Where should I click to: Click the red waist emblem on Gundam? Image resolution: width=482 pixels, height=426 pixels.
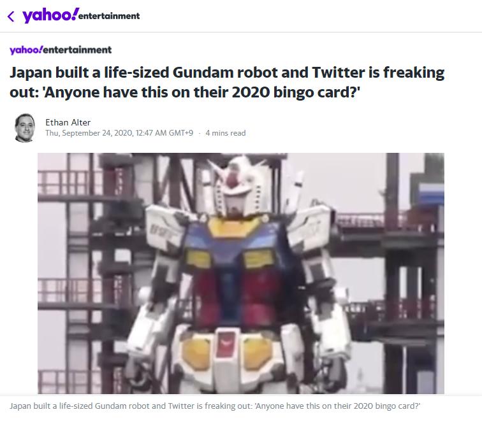pyautogui.click(x=228, y=344)
